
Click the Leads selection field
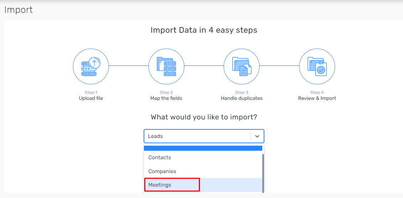(x=204, y=136)
